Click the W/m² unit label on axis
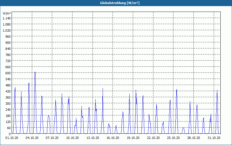 [x=7, y=13]
